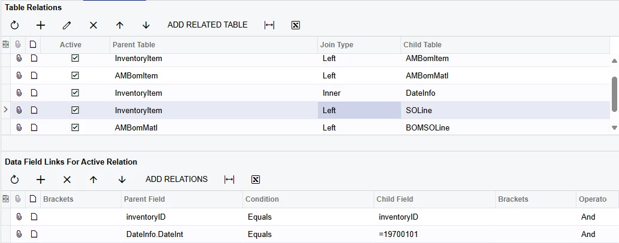
Task: Move table relation row down
Action: pos(146,25)
